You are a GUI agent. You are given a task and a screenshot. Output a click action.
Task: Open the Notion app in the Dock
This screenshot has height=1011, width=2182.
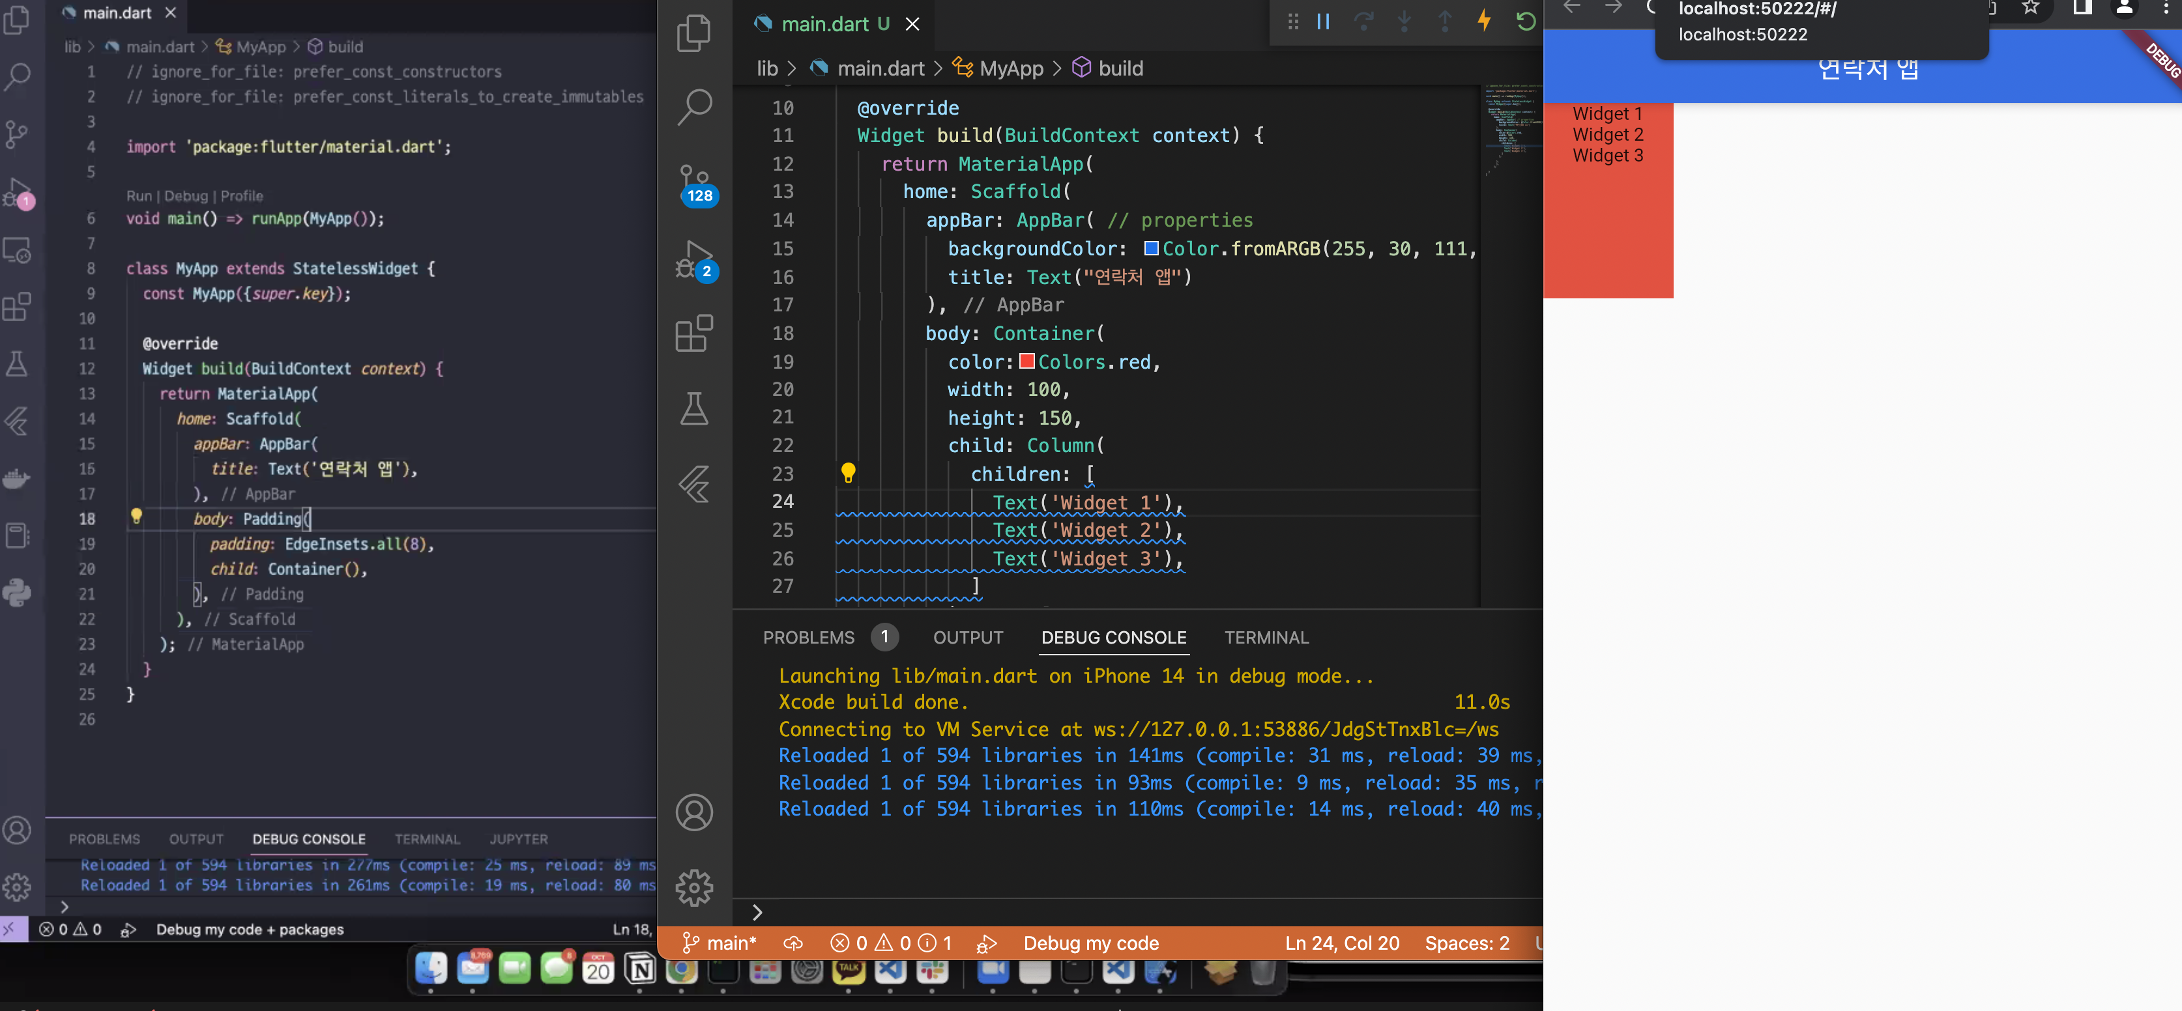(641, 969)
